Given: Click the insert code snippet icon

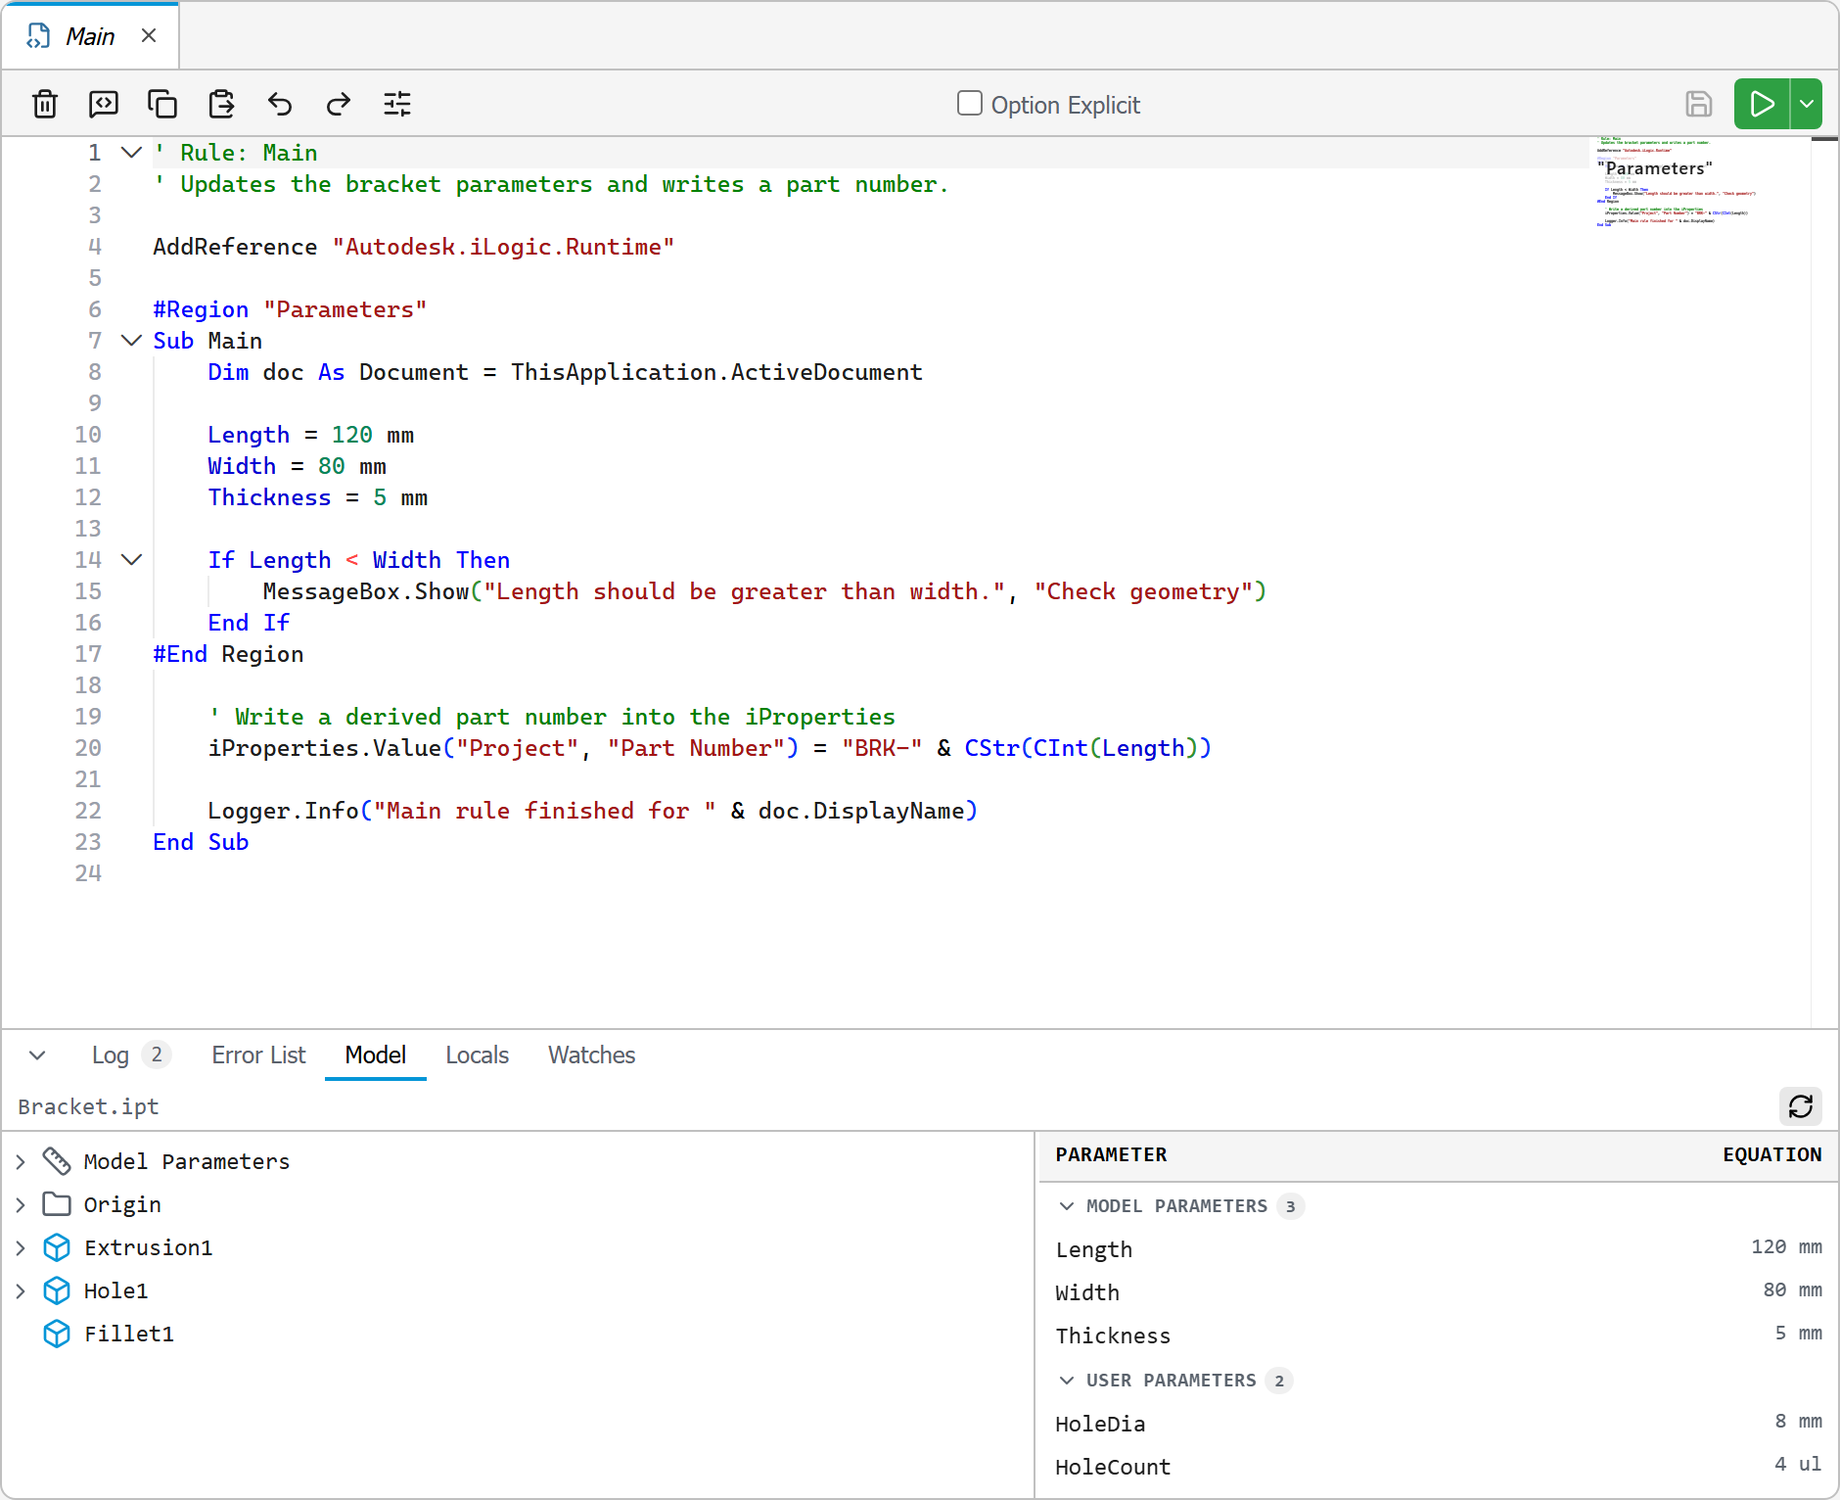Looking at the screenshot, I should [104, 104].
